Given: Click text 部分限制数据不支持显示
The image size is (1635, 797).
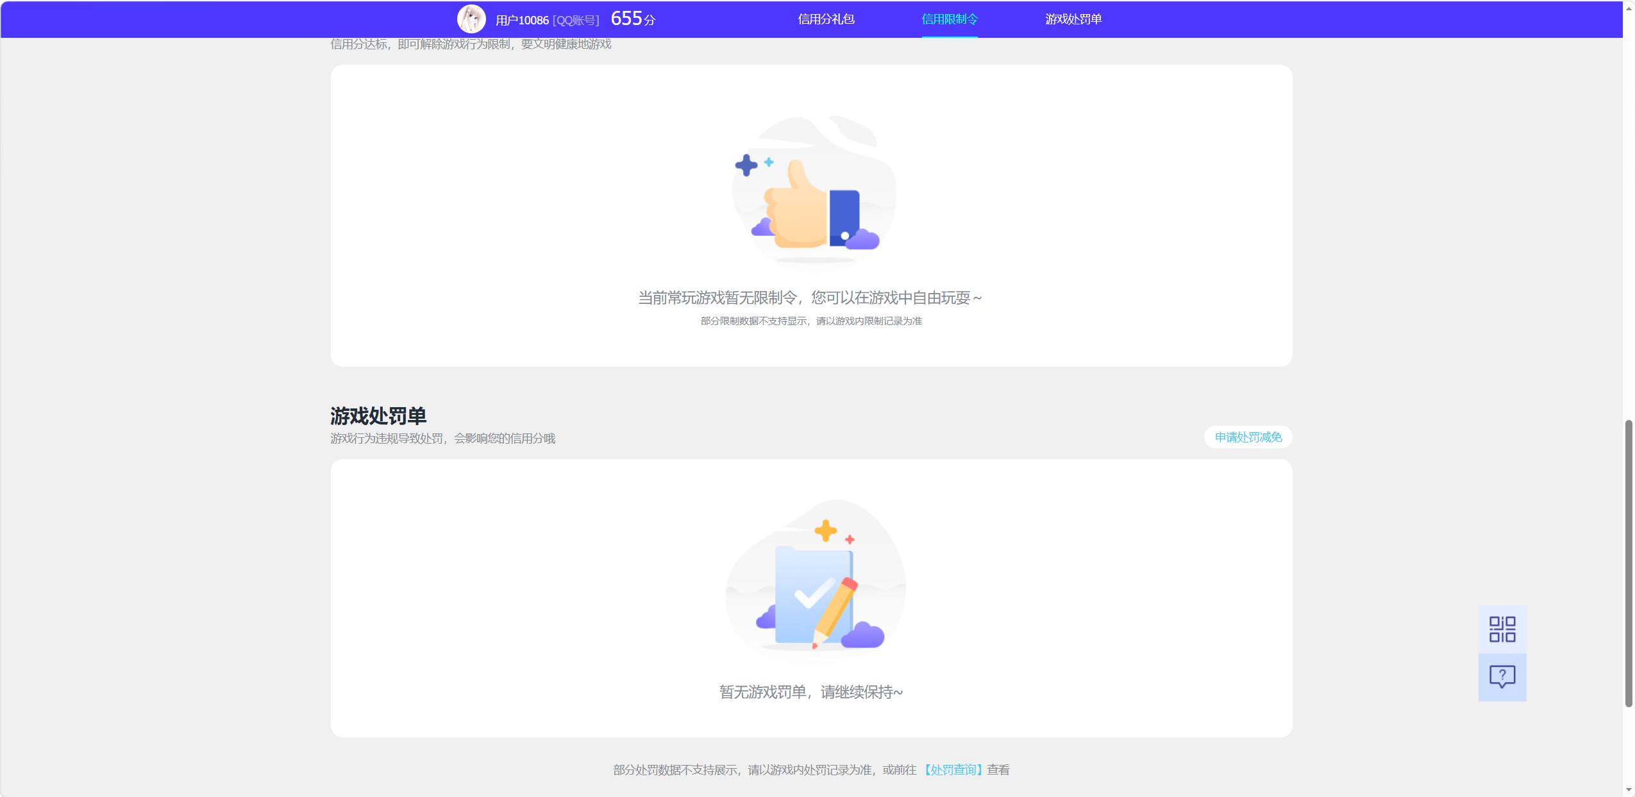Looking at the screenshot, I should coord(753,321).
